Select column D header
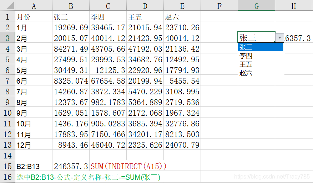 pos(145,6)
